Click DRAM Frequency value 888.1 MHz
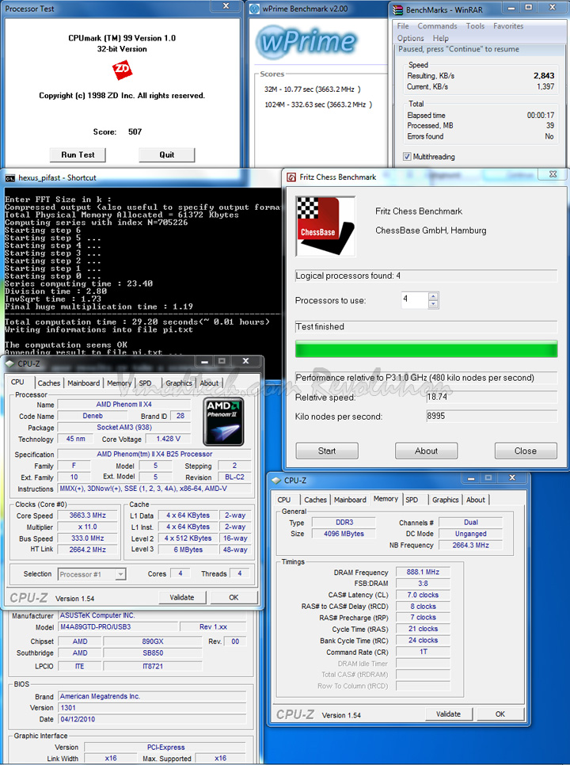This screenshot has height=765, width=570. [x=423, y=572]
